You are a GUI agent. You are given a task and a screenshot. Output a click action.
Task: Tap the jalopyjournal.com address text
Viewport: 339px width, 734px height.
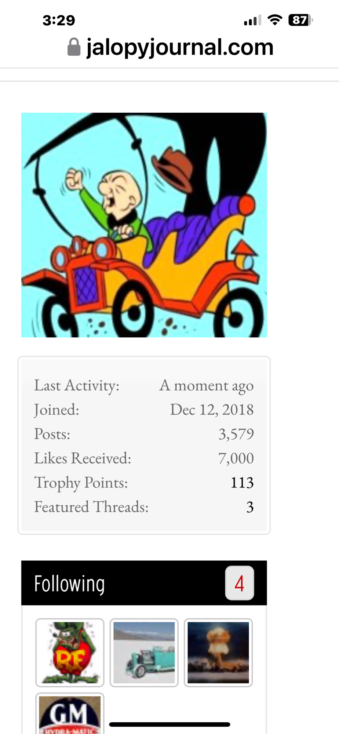(x=180, y=47)
